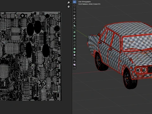Select the Scale tool
Screen dimensions: 152x114
coord(74,15)
